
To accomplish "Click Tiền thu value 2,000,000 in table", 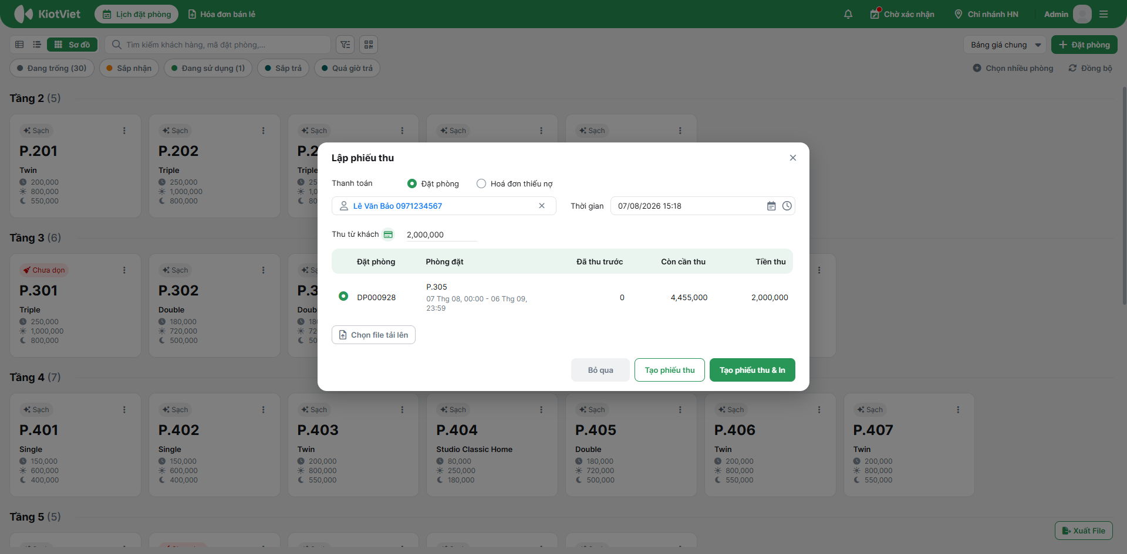I will [x=770, y=297].
